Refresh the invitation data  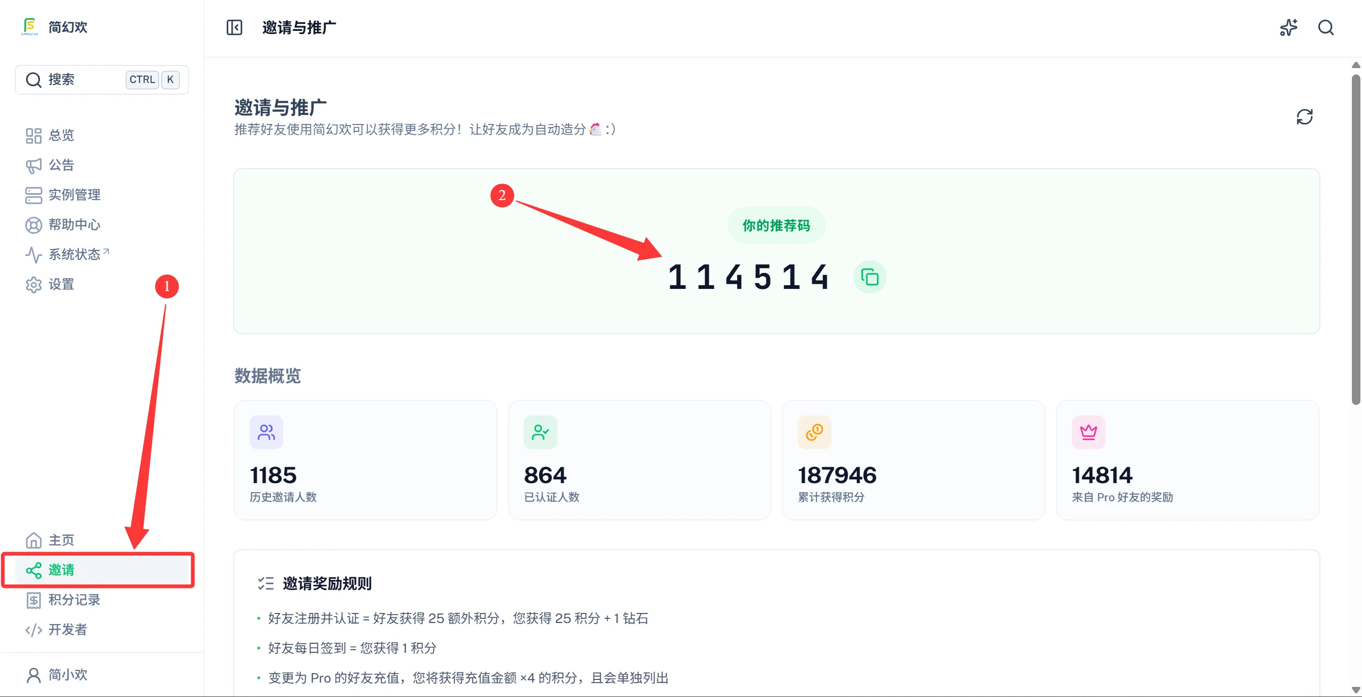coord(1305,117)
